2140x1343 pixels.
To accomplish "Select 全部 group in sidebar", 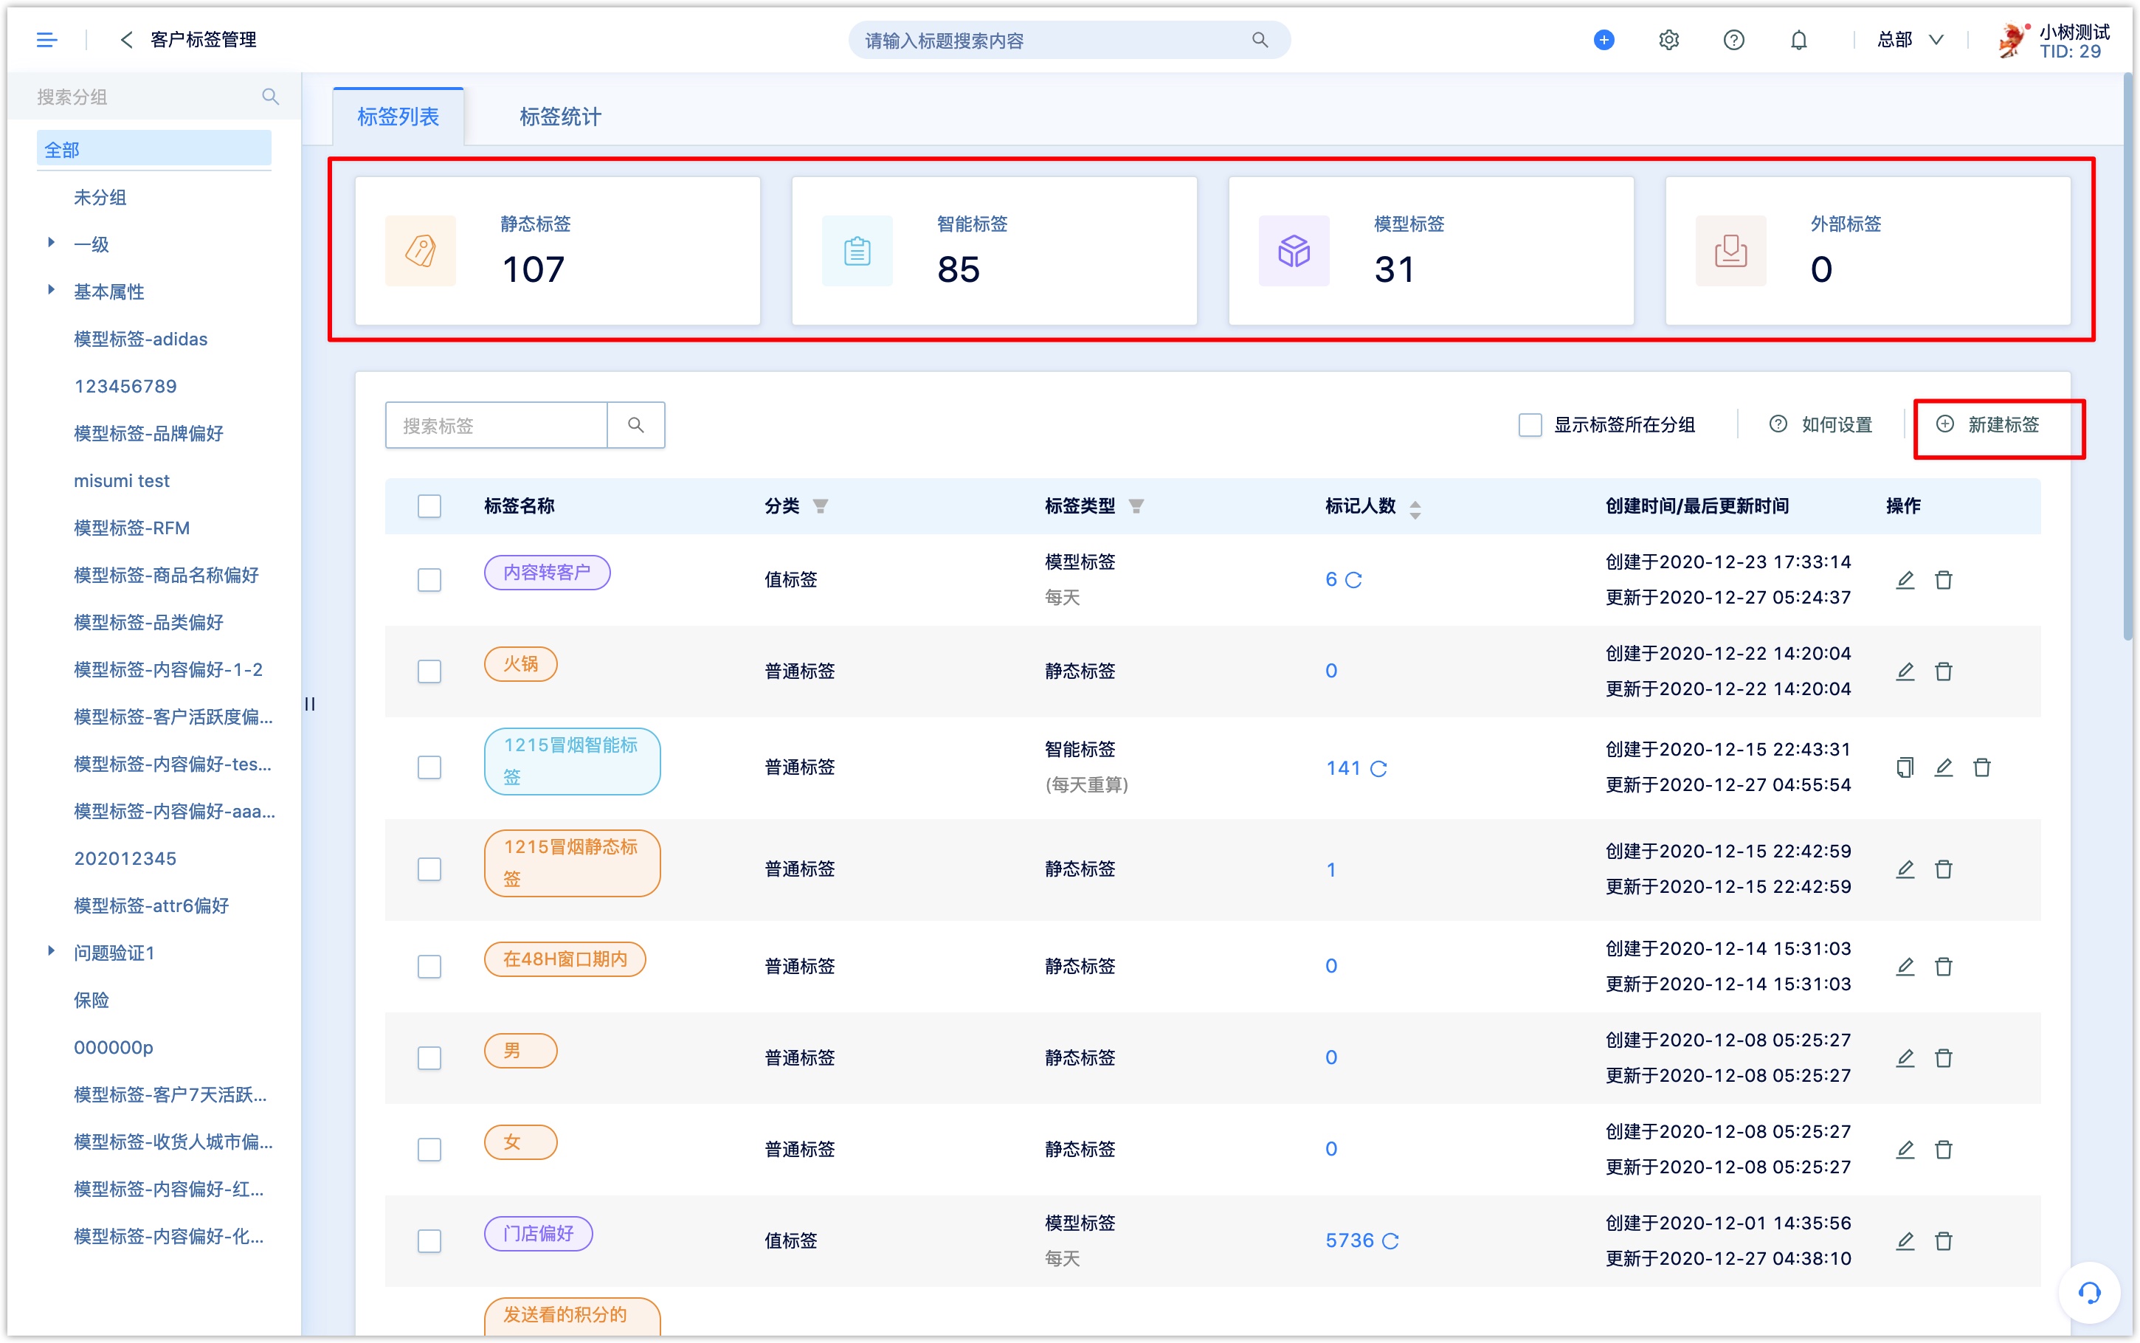I will [153, 149].
